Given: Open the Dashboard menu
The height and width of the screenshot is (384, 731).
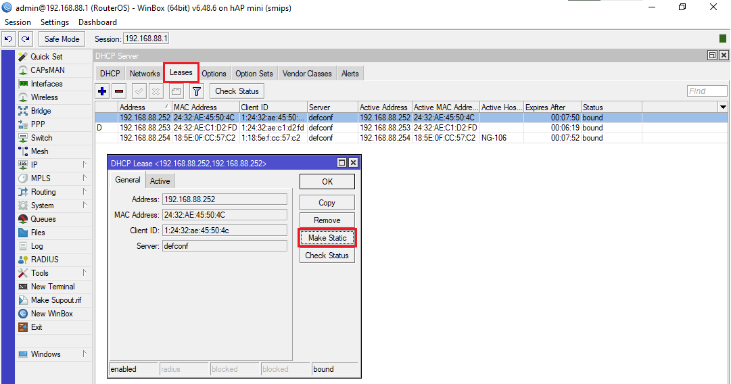Looking at the screenshot, I should coord(97,22).
